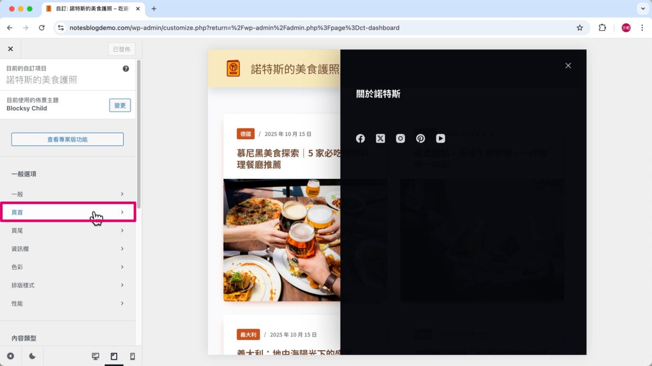Switch preview to desktop view

click(95, 356)
